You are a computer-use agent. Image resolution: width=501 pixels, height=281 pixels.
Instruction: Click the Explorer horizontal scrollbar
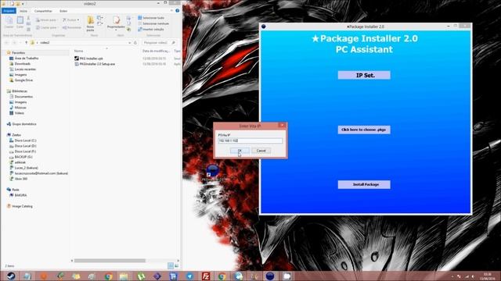[110, 260]
